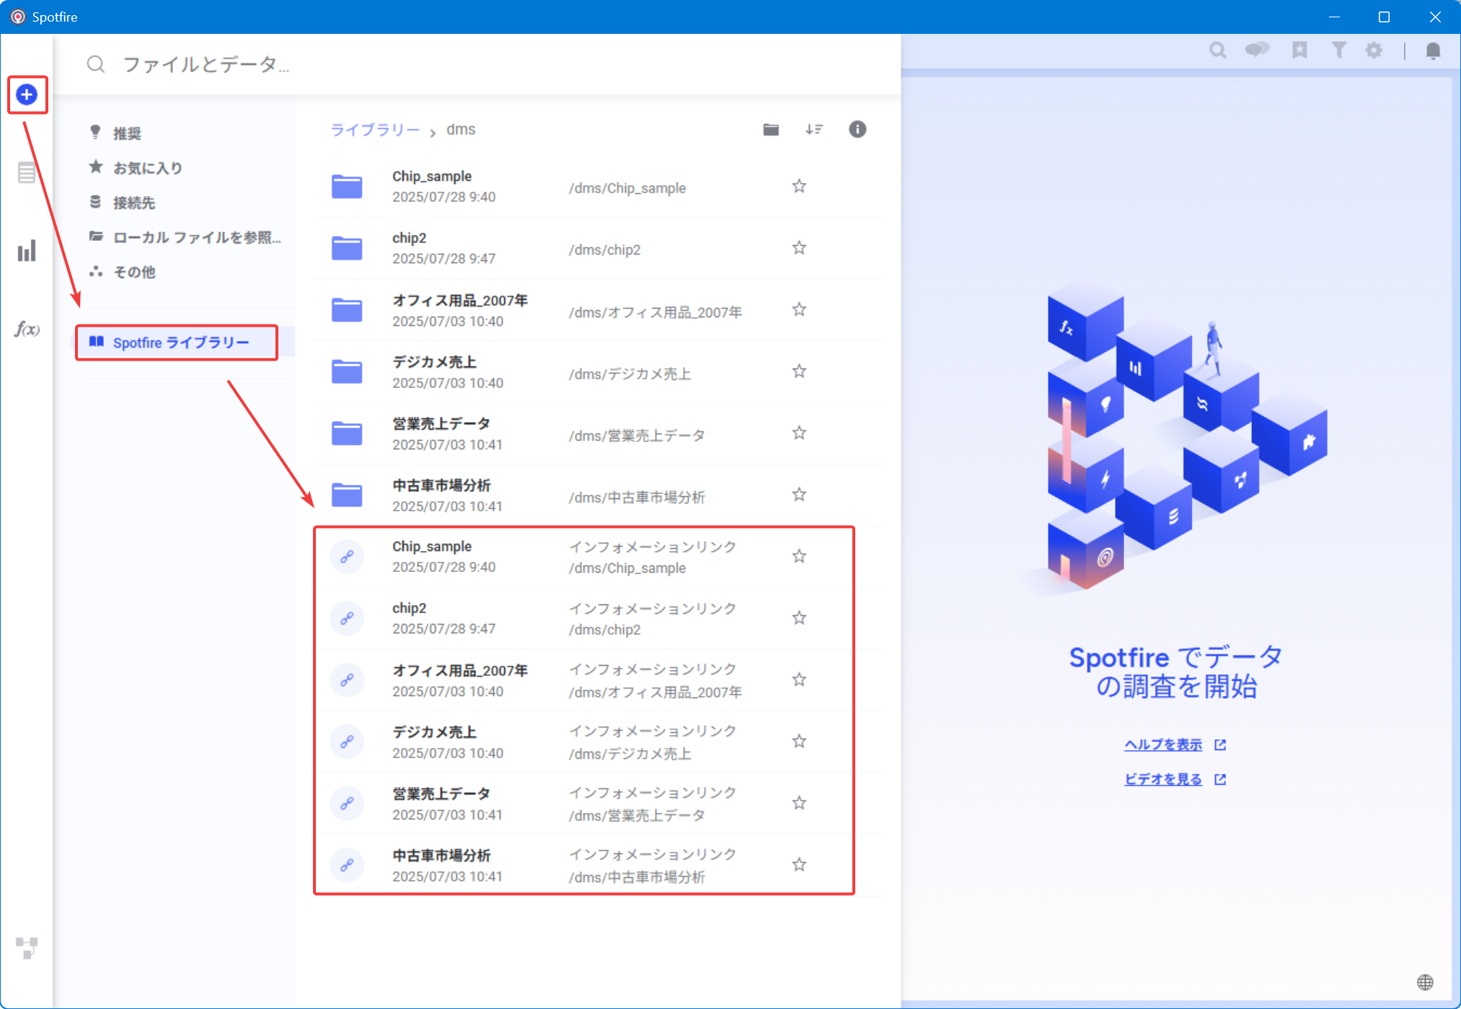Open the Data canvas icon at bottom left
The height and width of the screenshot is (1009, 1461).
(x=27, y=948)
